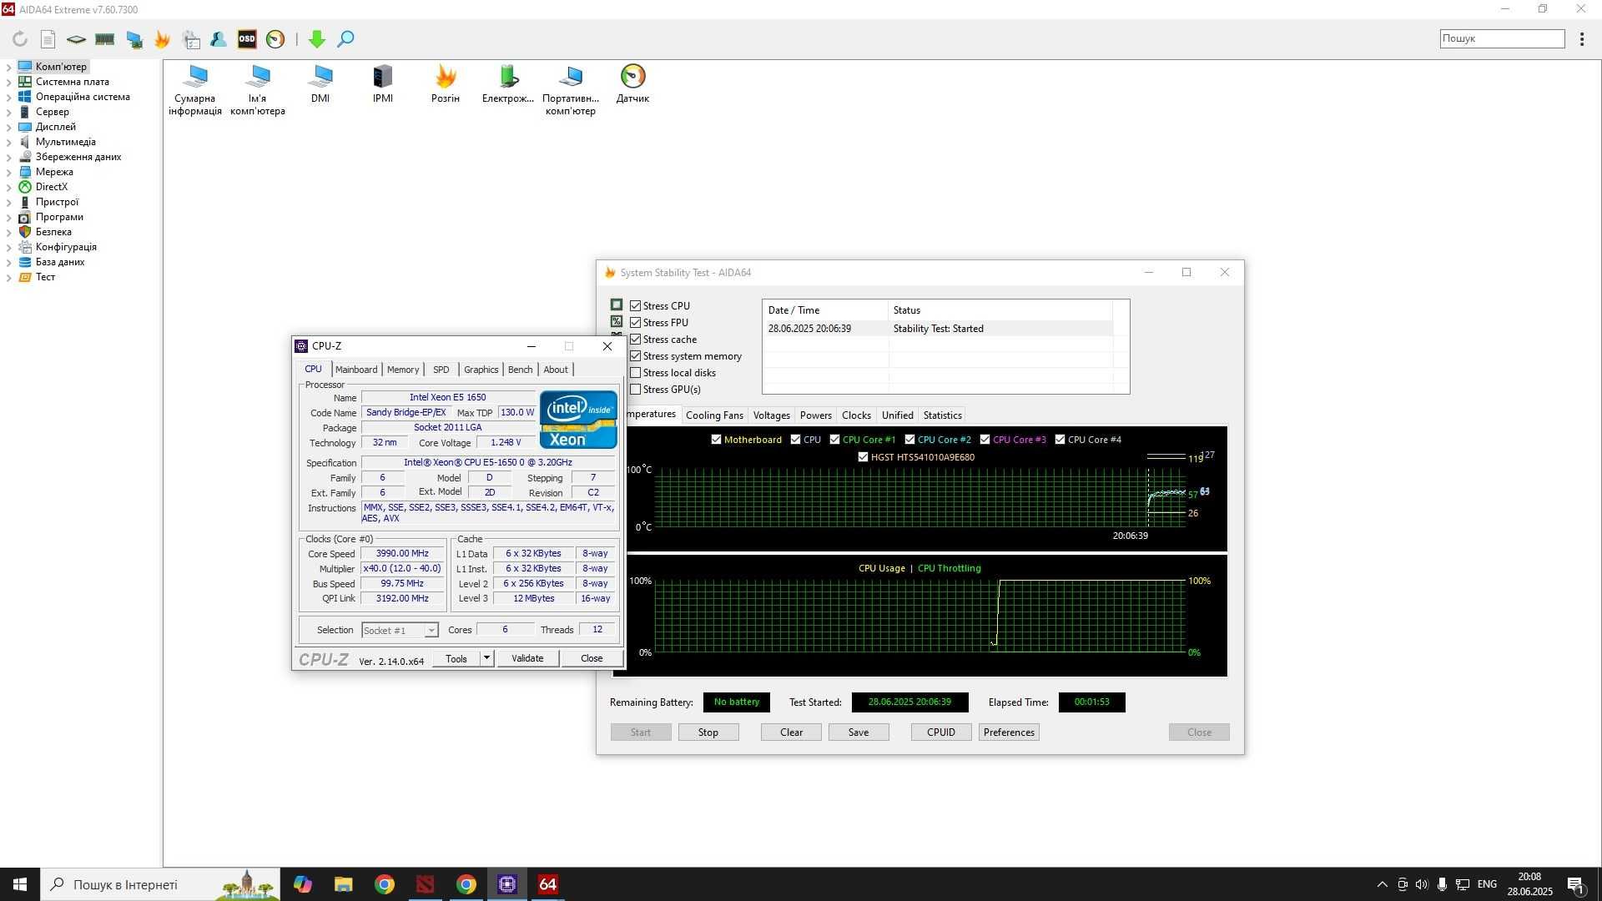Open the Windows Start menu
Viewport: 1602px width, 901px height.
20,884
